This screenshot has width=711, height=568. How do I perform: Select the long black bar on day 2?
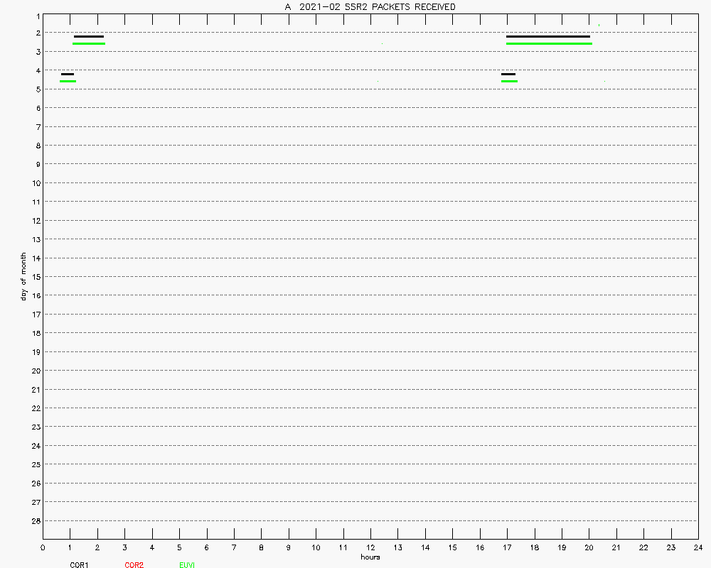[547, 36]
